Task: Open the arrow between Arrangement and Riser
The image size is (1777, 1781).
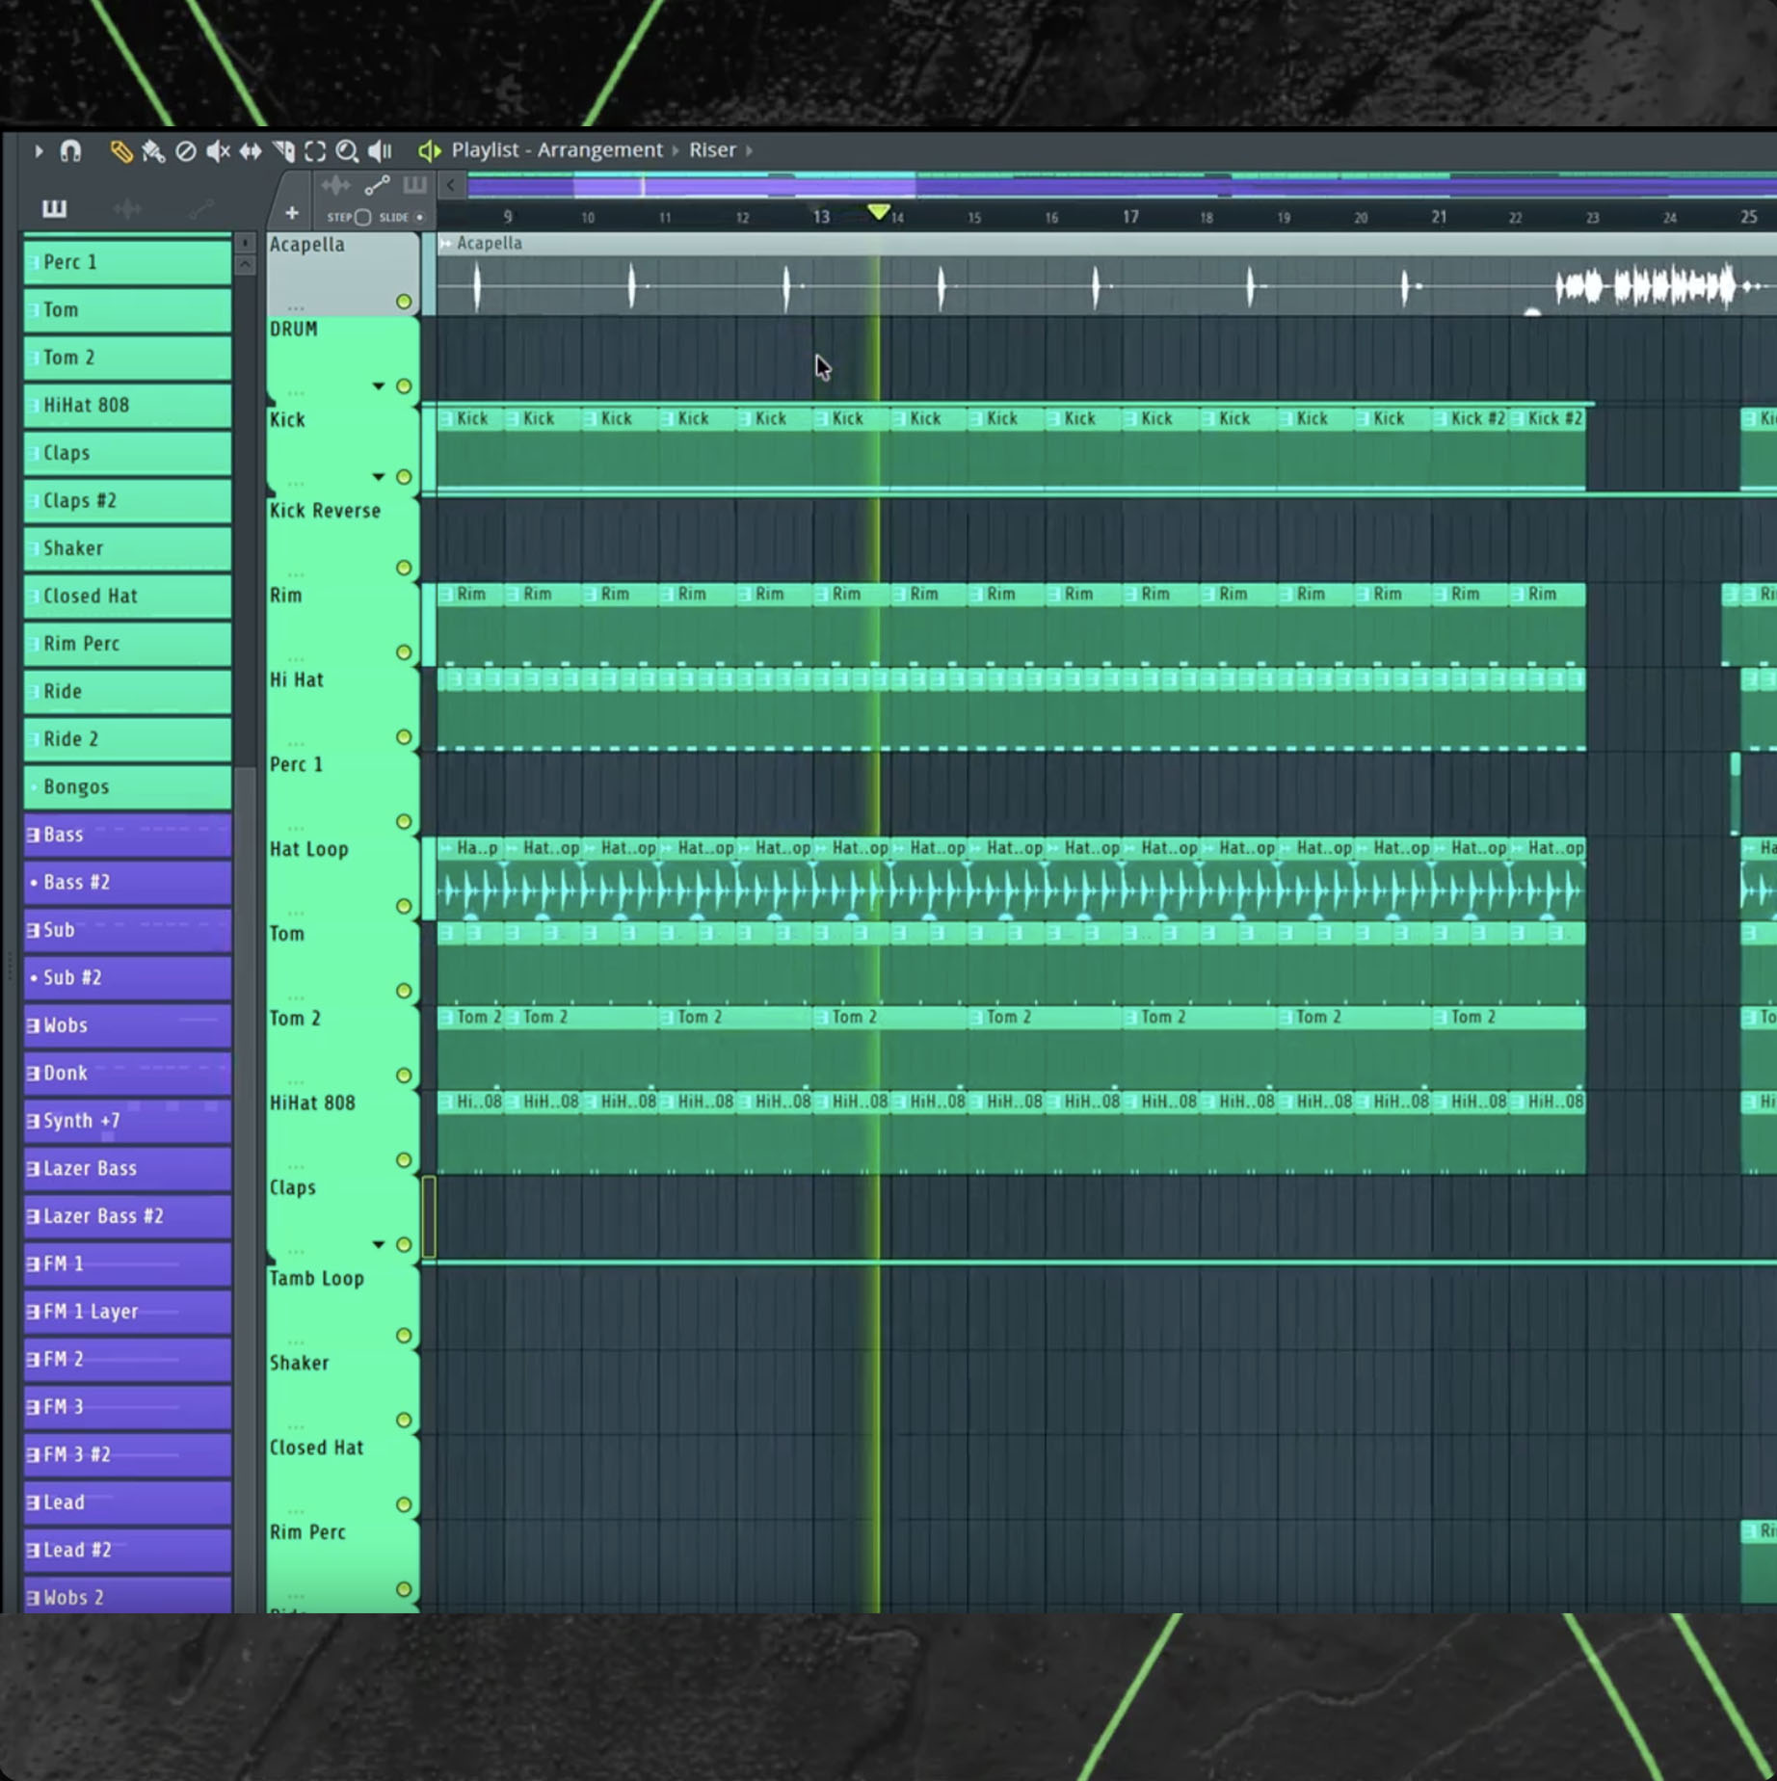Action: pyautogui.click(x=676, y=150)
